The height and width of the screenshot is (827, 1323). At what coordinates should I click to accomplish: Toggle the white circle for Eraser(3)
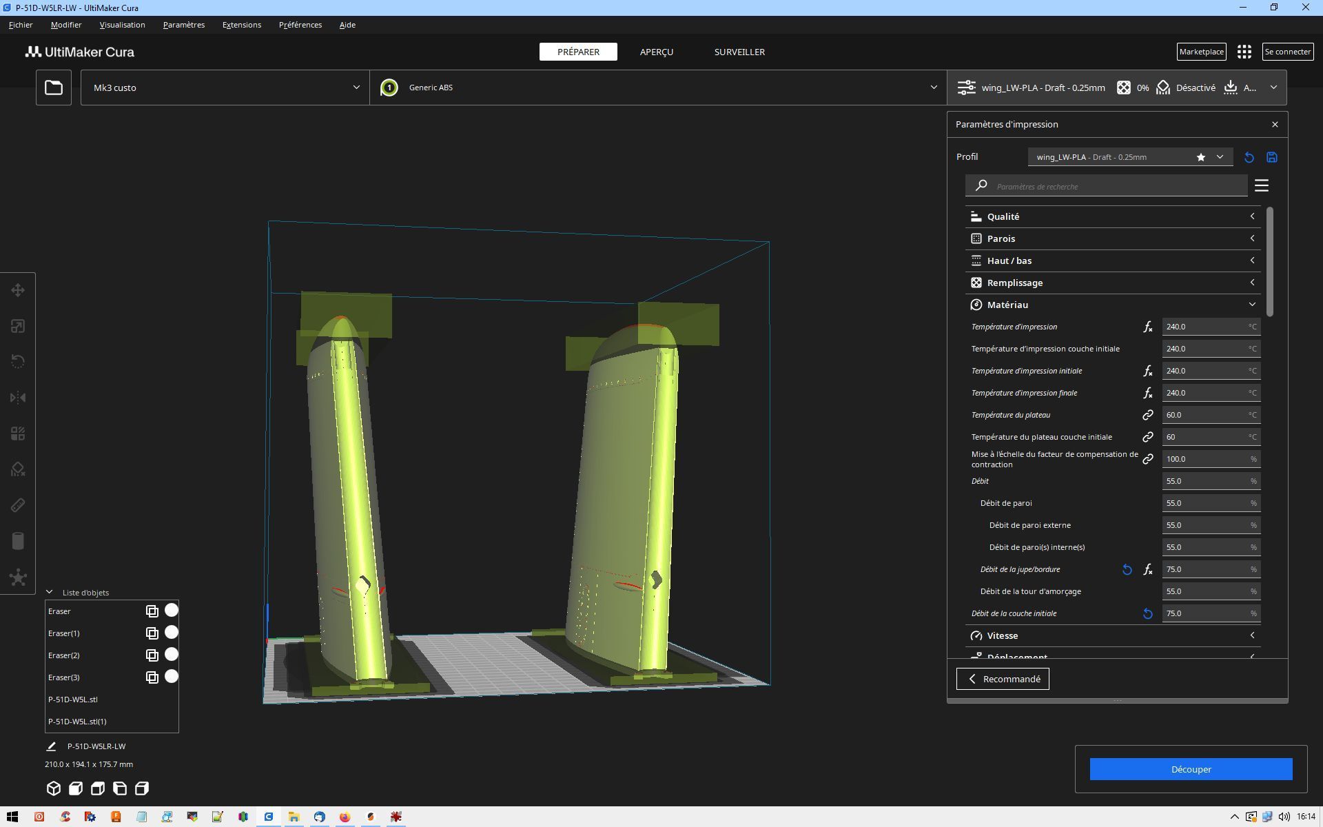coord(172,677)
